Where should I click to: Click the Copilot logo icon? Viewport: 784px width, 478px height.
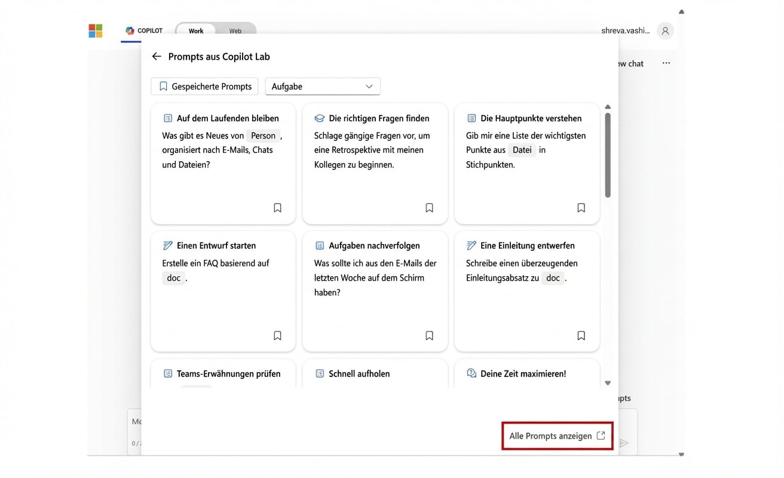pyautogui.click(x=130, y=31)
